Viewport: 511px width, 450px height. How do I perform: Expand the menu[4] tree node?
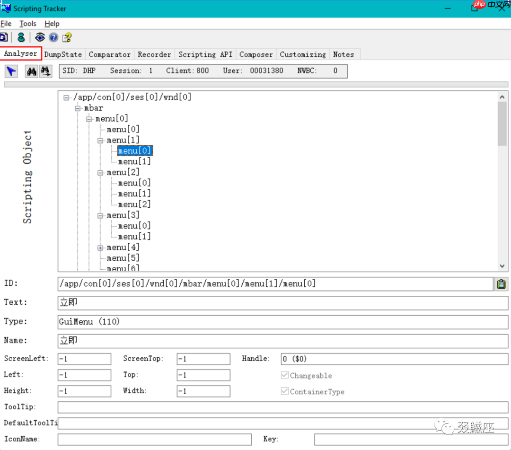pos(100,247)
